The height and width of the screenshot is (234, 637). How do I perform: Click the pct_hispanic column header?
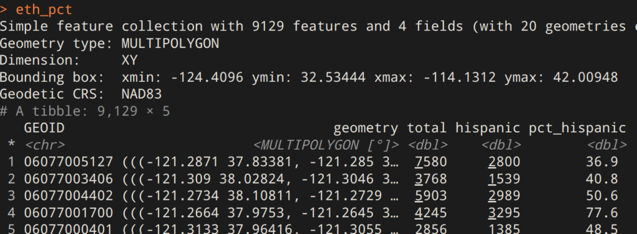[577, 128]
